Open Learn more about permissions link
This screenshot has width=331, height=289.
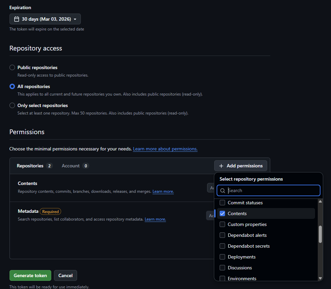point(165,149)
